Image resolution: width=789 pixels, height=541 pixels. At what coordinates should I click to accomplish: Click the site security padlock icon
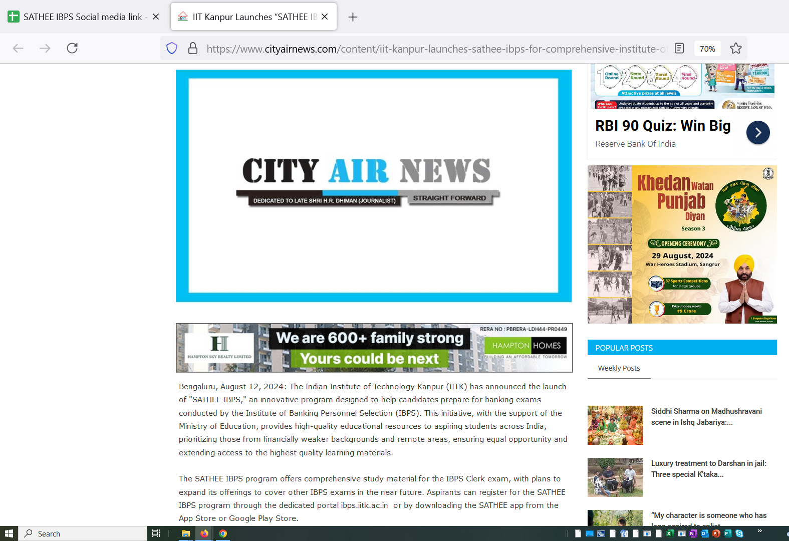[x=192, y=49]
